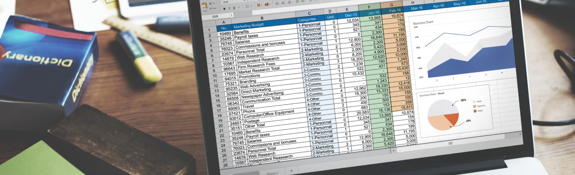Viewport: 575px width, 175px height.
Task: Select column D header
Action: click(330, 11)
